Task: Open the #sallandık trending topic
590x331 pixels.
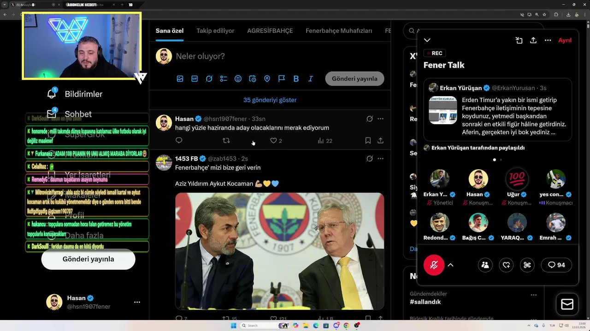Action: tap(425, 302)
